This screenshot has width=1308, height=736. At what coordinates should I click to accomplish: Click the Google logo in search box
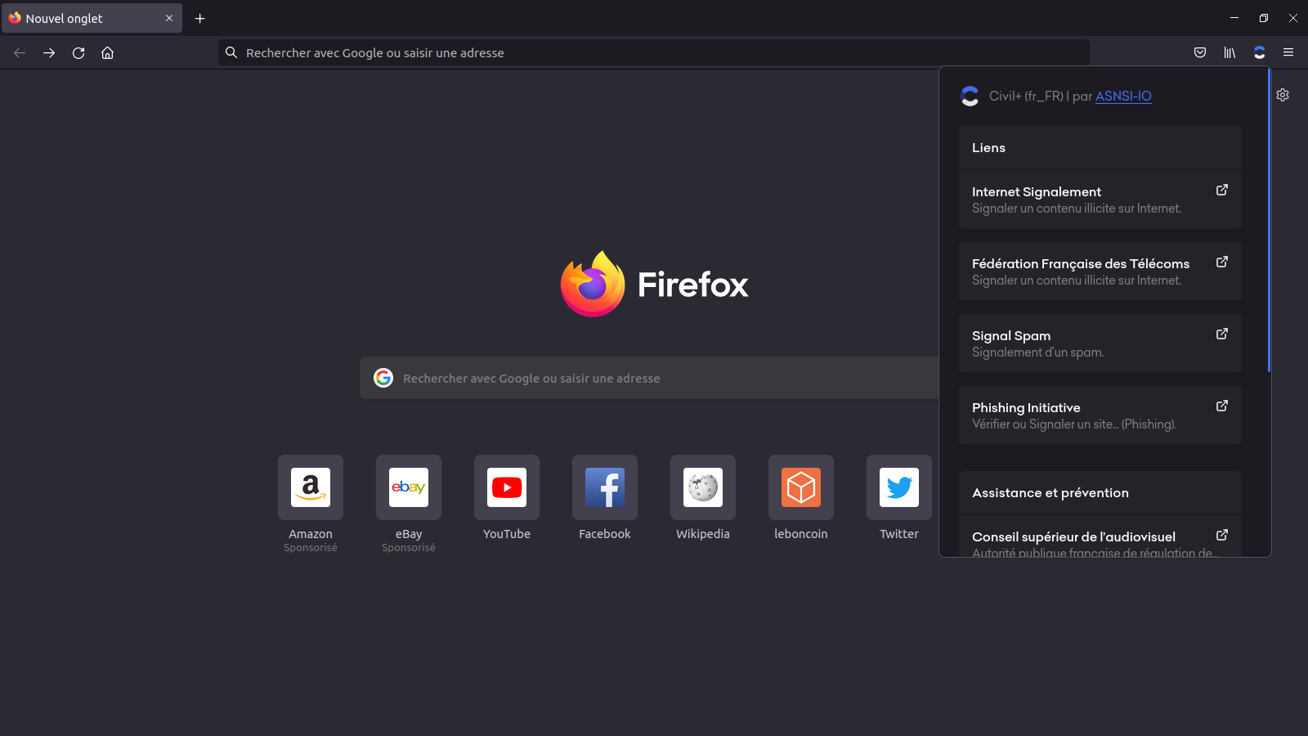pos(383,378)
